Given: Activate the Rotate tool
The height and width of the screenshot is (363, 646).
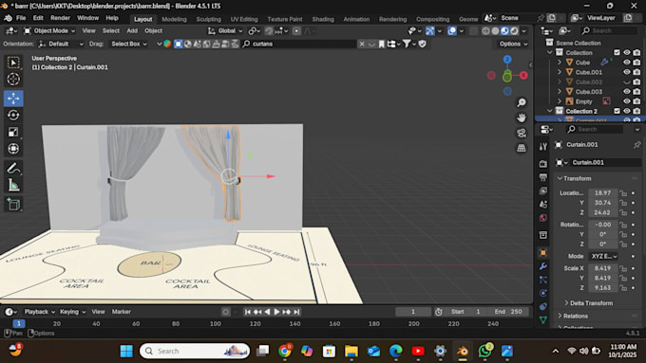Looking at the screenshot, I should (13, 115).
